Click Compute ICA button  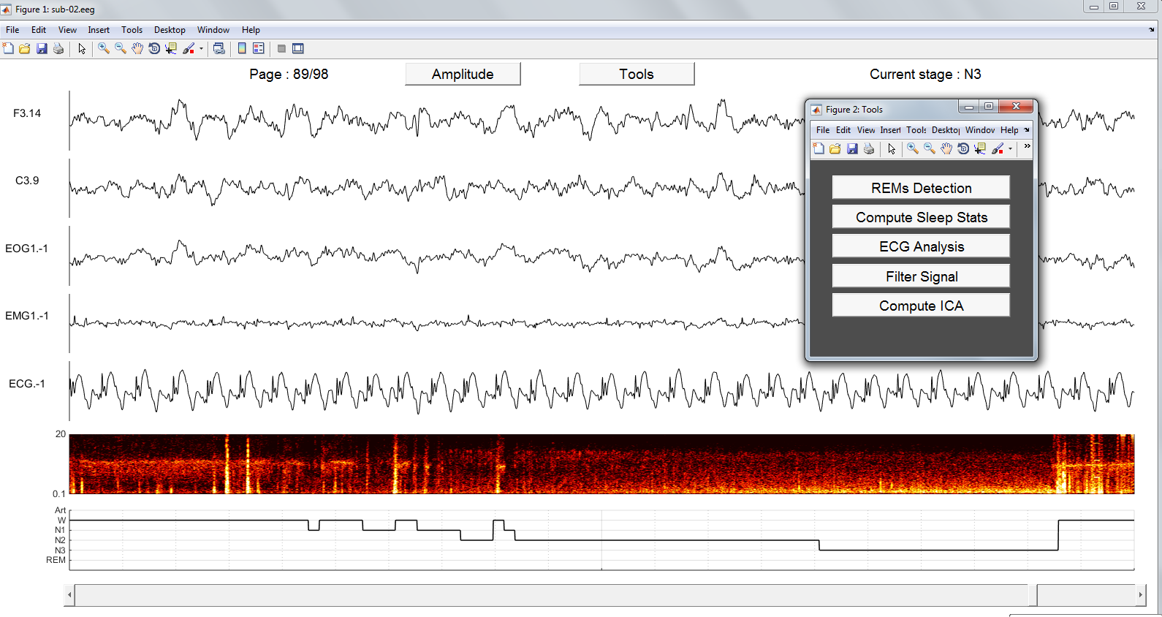pos(921,306)
